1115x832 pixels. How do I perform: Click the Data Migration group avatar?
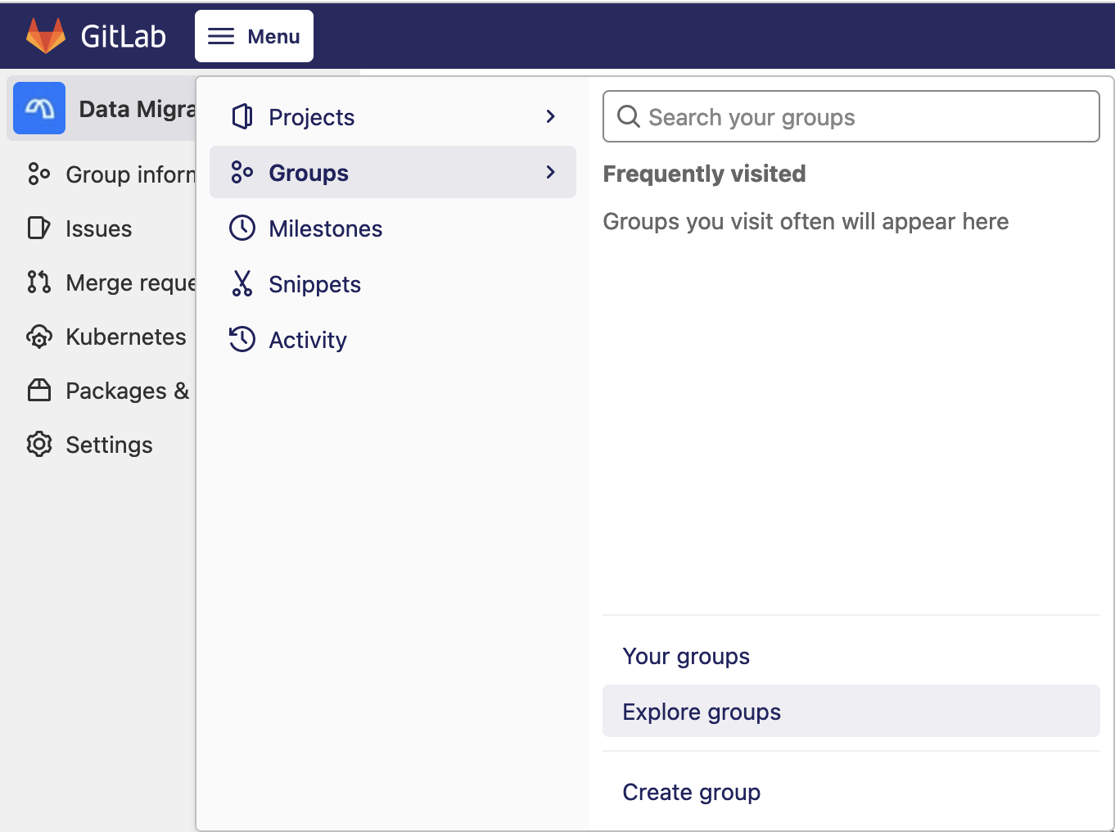pyautogui.click(x=38, y=108)
